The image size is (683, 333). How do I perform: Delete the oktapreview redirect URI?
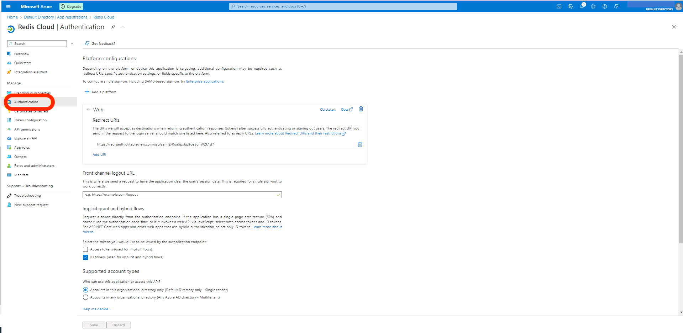360,144
